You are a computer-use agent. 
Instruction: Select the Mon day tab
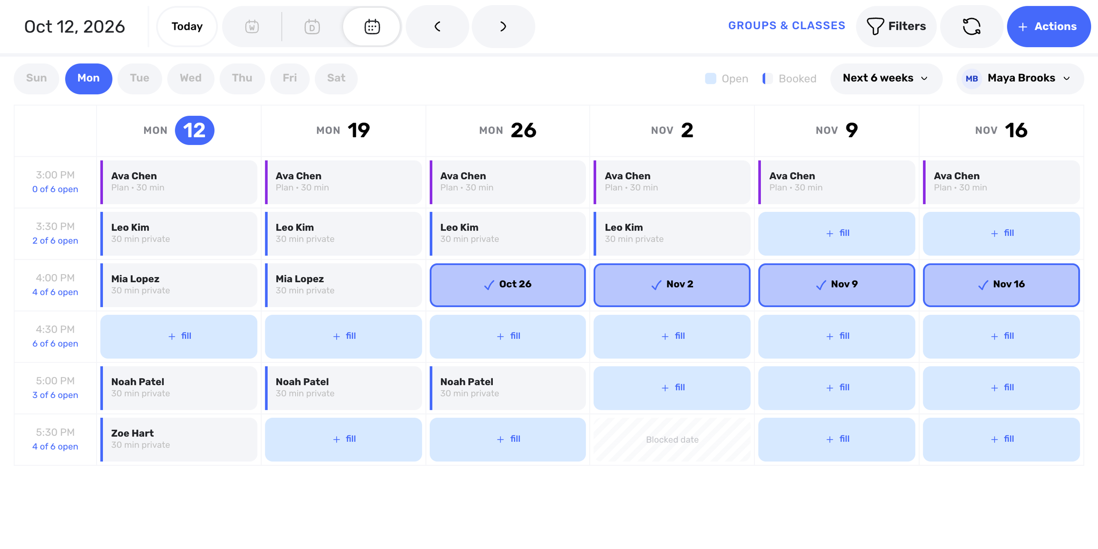click(89, 78)
